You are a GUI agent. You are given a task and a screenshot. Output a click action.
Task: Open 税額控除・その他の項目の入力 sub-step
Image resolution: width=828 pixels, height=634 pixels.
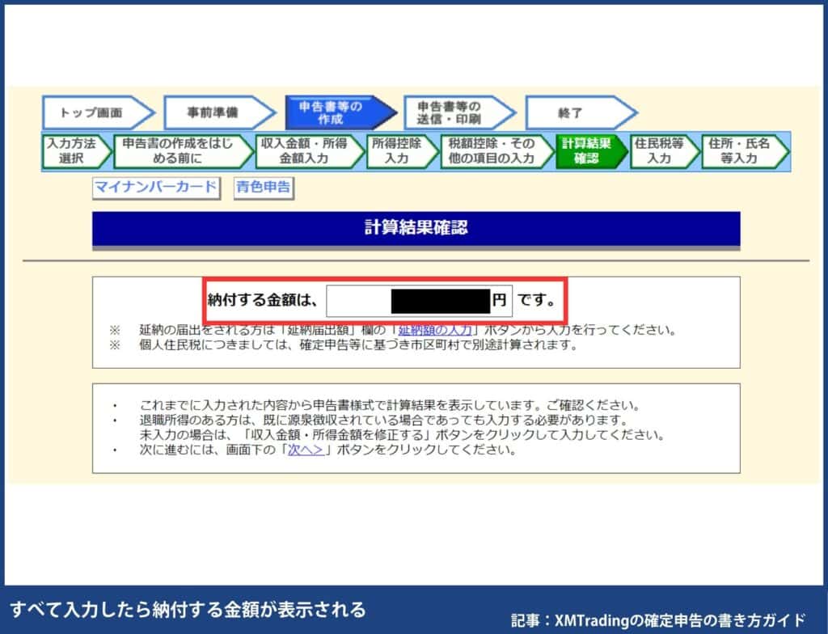click(497, 151)
